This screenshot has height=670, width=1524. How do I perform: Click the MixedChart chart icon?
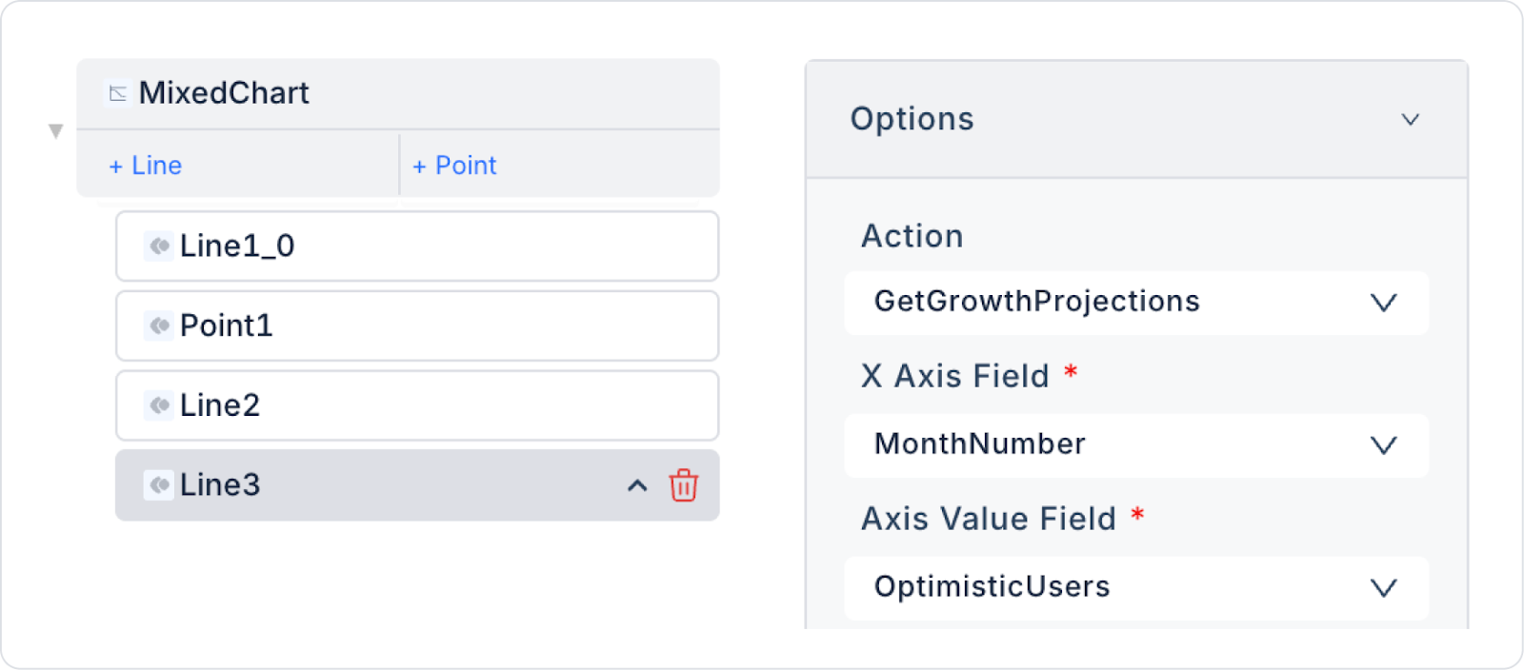[118, 93]
